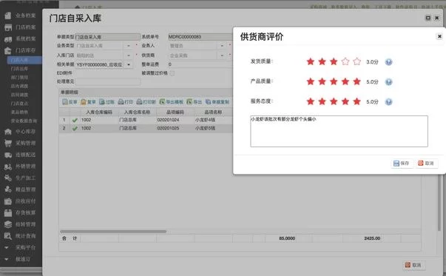Screen dimensions: 446x276
Task: Select 部门领用 submenu item
Action: [19, 78]
